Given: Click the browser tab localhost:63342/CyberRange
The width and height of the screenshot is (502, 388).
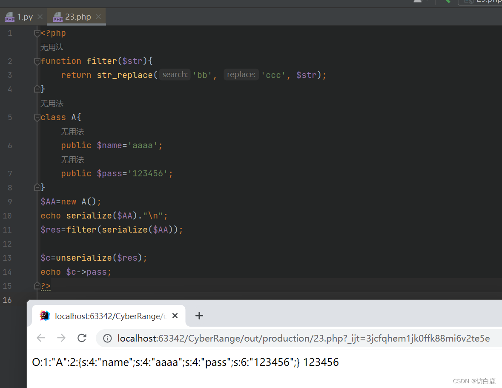Looking at the screenshot, I should click(109, 316).
